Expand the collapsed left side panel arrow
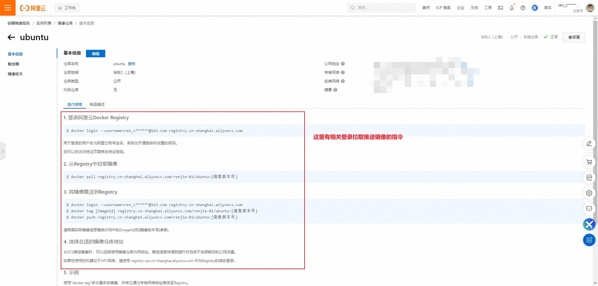 tap(3, 151)
